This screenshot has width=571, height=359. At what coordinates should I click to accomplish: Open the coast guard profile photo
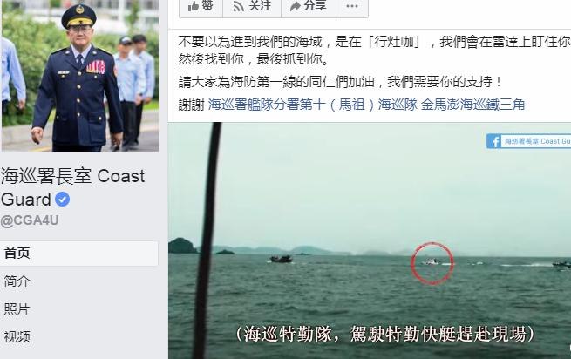tap(80, 76)
